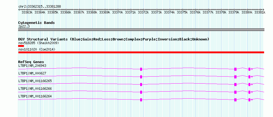Click ruler label 33373k
This screenshot has width=273, height=117.
click(x=156, y=12)
